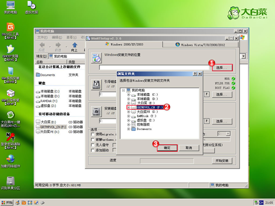
Task: Switch to Windows Vista/7/8/2008/2012 tab
Action: [200, 45]
